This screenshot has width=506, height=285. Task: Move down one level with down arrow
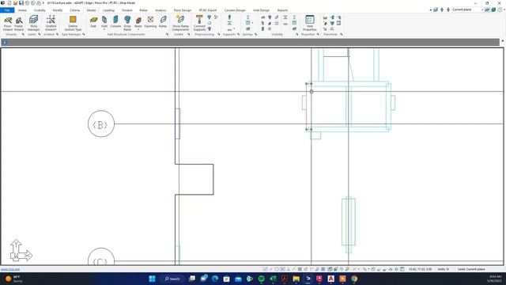coord(448,10)
